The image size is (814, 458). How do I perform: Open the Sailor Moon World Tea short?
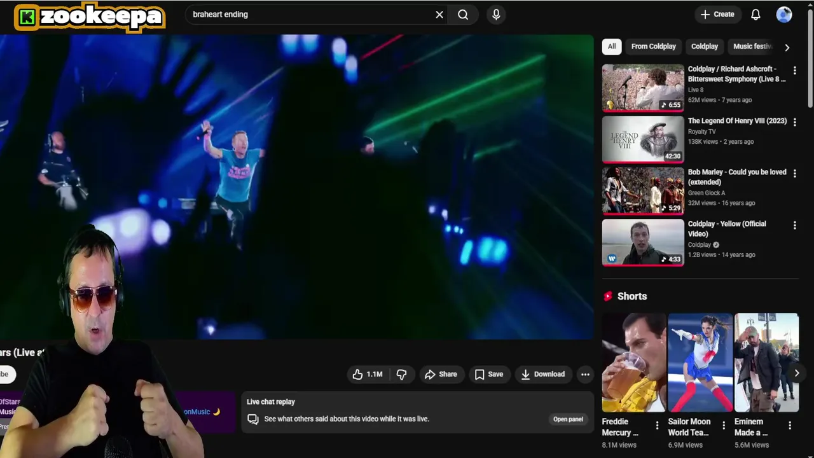tap(700, 363)
